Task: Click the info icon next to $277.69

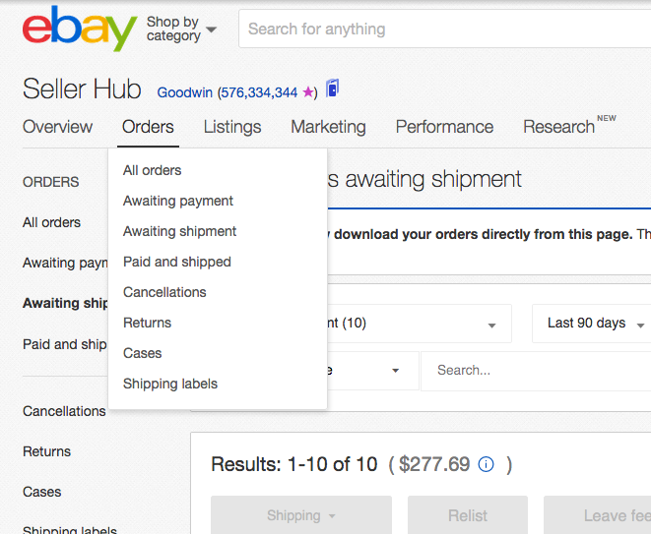Action: 486,464
